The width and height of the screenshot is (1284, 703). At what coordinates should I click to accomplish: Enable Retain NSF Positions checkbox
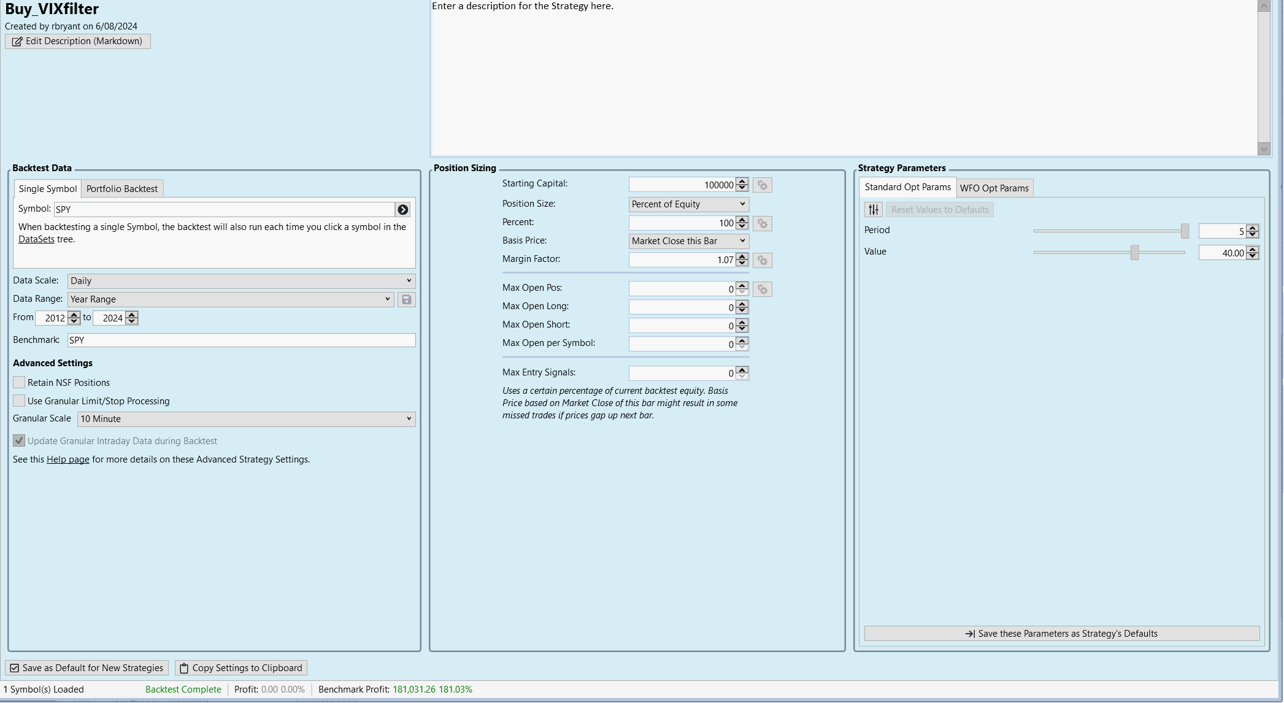point(19,382)
